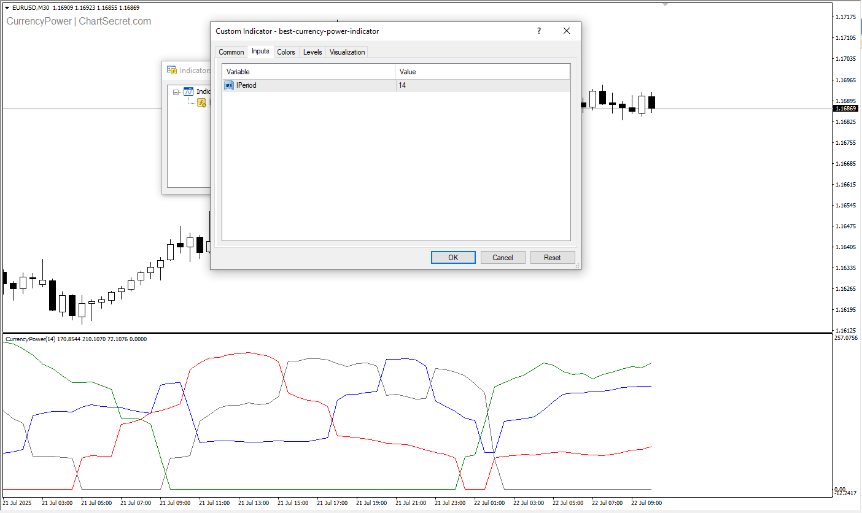Click the resize grip in dialog corner

pyautogui.click(x=577, y=266)
